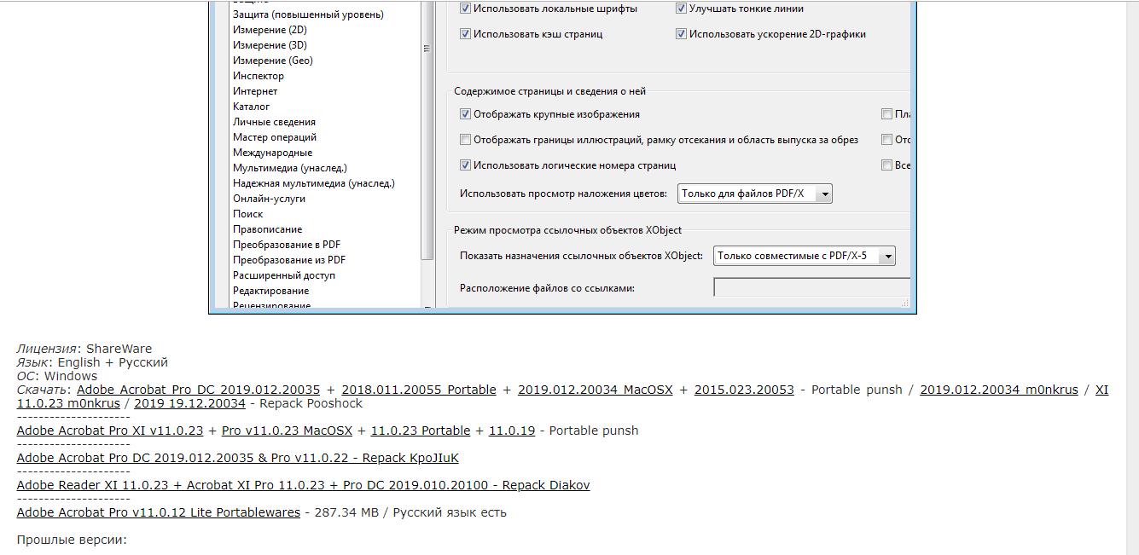Viewport: 1139px width, 555px height.
Task: Open the '2019.012.20034 MacOSX' link
Action: pyautogui.click(x=595, y=390)
